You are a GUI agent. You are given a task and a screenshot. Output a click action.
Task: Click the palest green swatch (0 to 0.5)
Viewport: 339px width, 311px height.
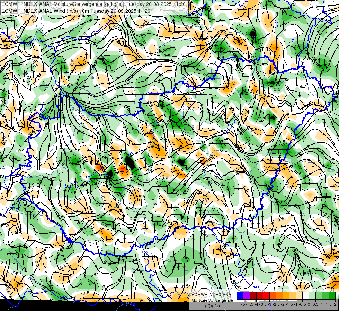click(312, 296)
